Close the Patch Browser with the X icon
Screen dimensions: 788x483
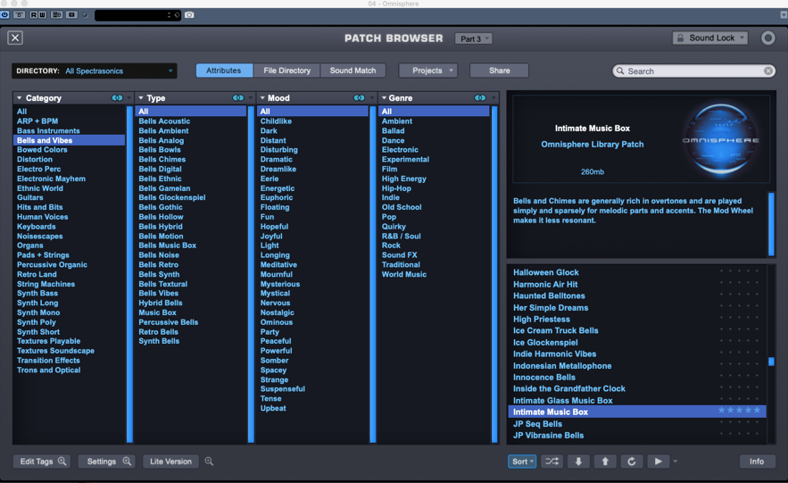coord(15,37)
